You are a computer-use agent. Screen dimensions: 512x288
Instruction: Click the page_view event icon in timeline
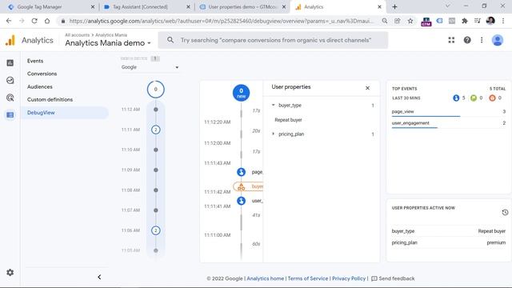pyautogui.click(x=242, y=172)
